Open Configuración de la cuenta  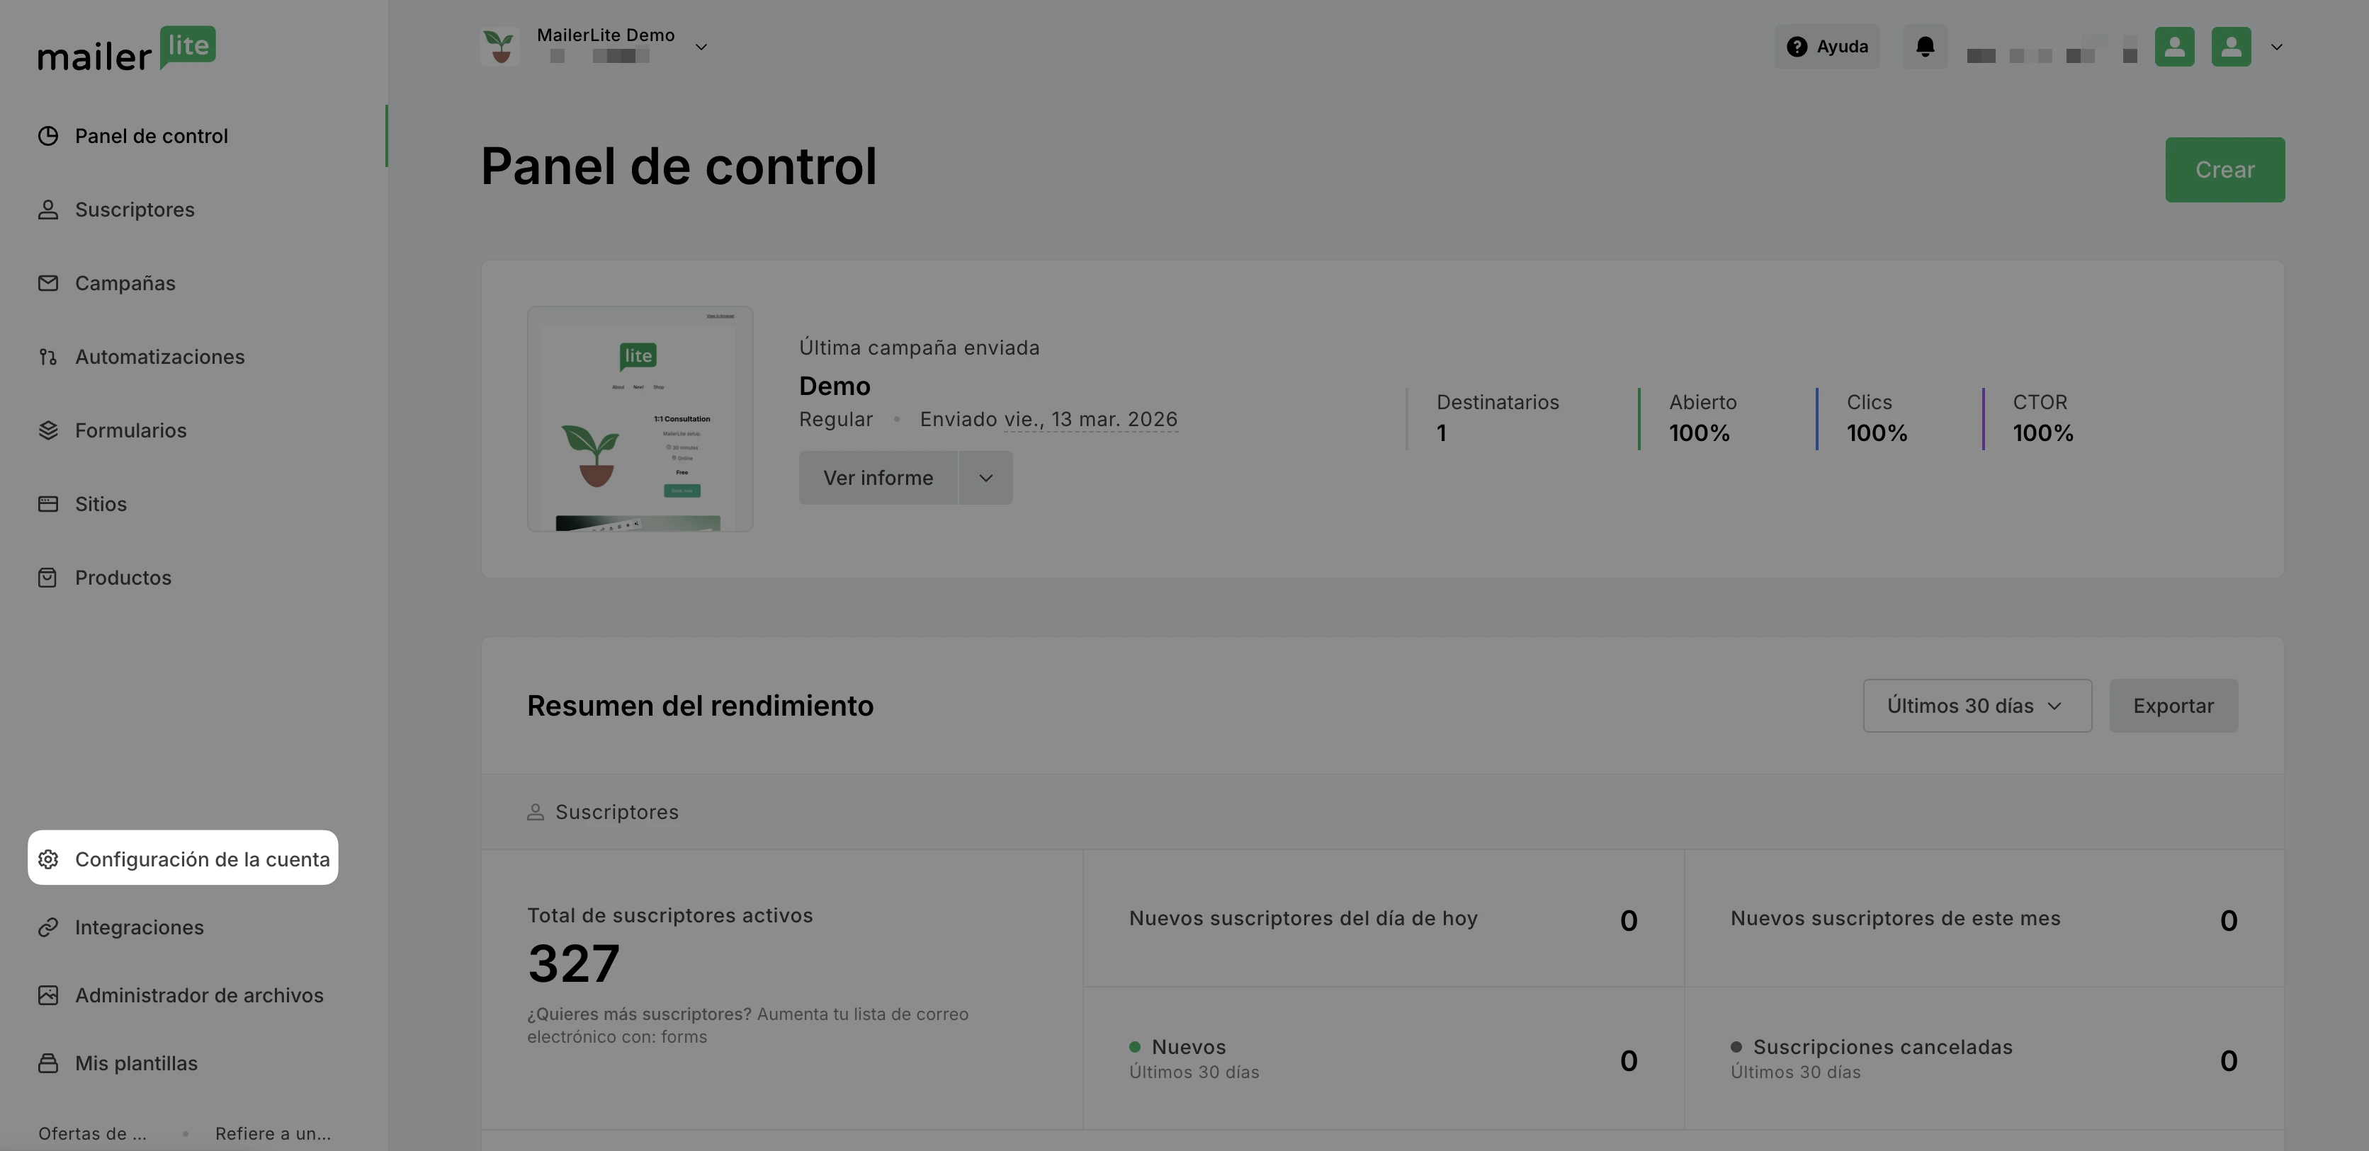[183, 858]
